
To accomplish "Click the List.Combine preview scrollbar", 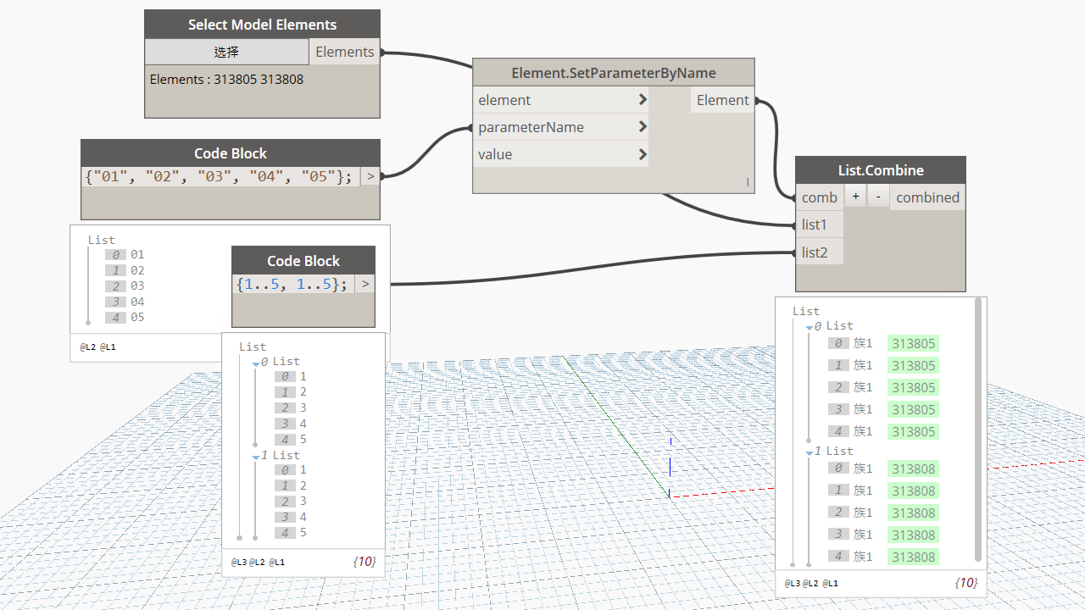I will [x=978, y=430].
